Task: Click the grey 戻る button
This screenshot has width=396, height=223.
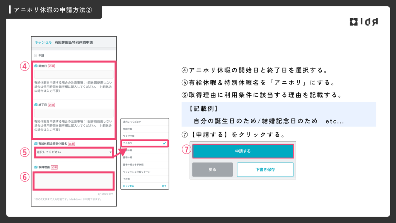Action: point(212,170)
